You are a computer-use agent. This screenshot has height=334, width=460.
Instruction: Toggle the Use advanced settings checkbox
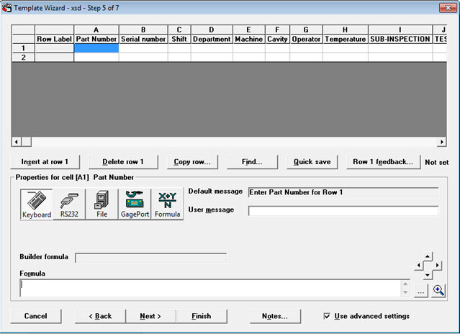[328, 316]
